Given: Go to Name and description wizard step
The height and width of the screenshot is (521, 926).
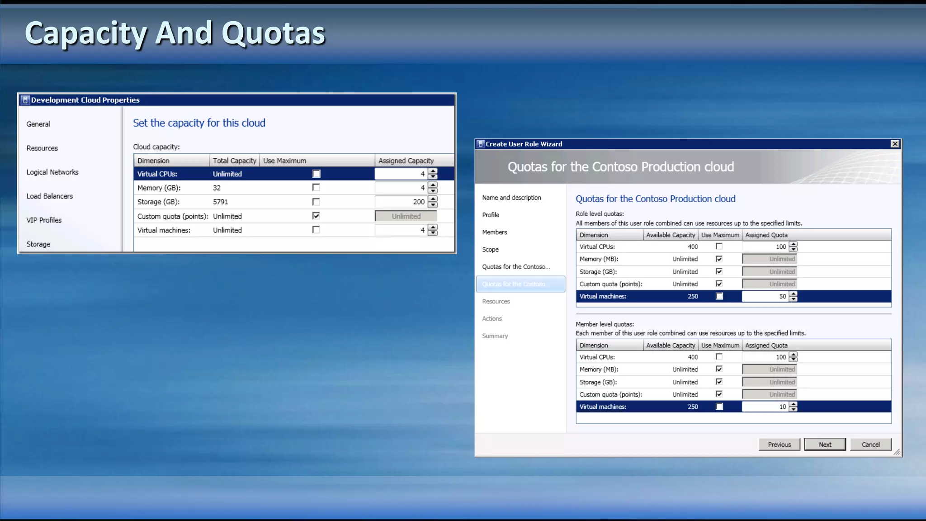Looking at the screenshot, I should (511, 198).
